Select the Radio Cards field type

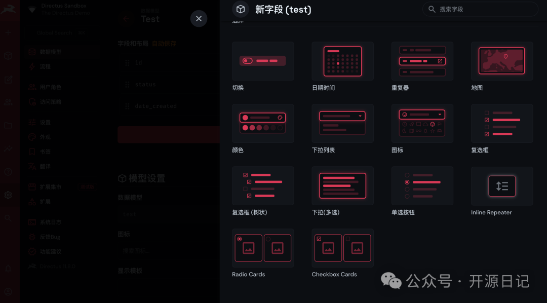pyautogui.click(x=263, y=248)
